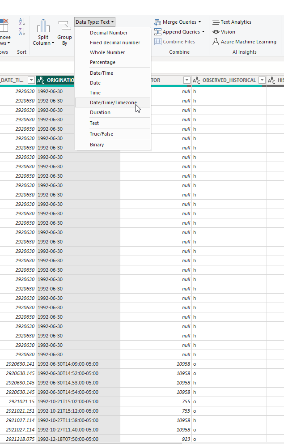
Task: Open the Split Column tool
Action: (x=43, y=32)
